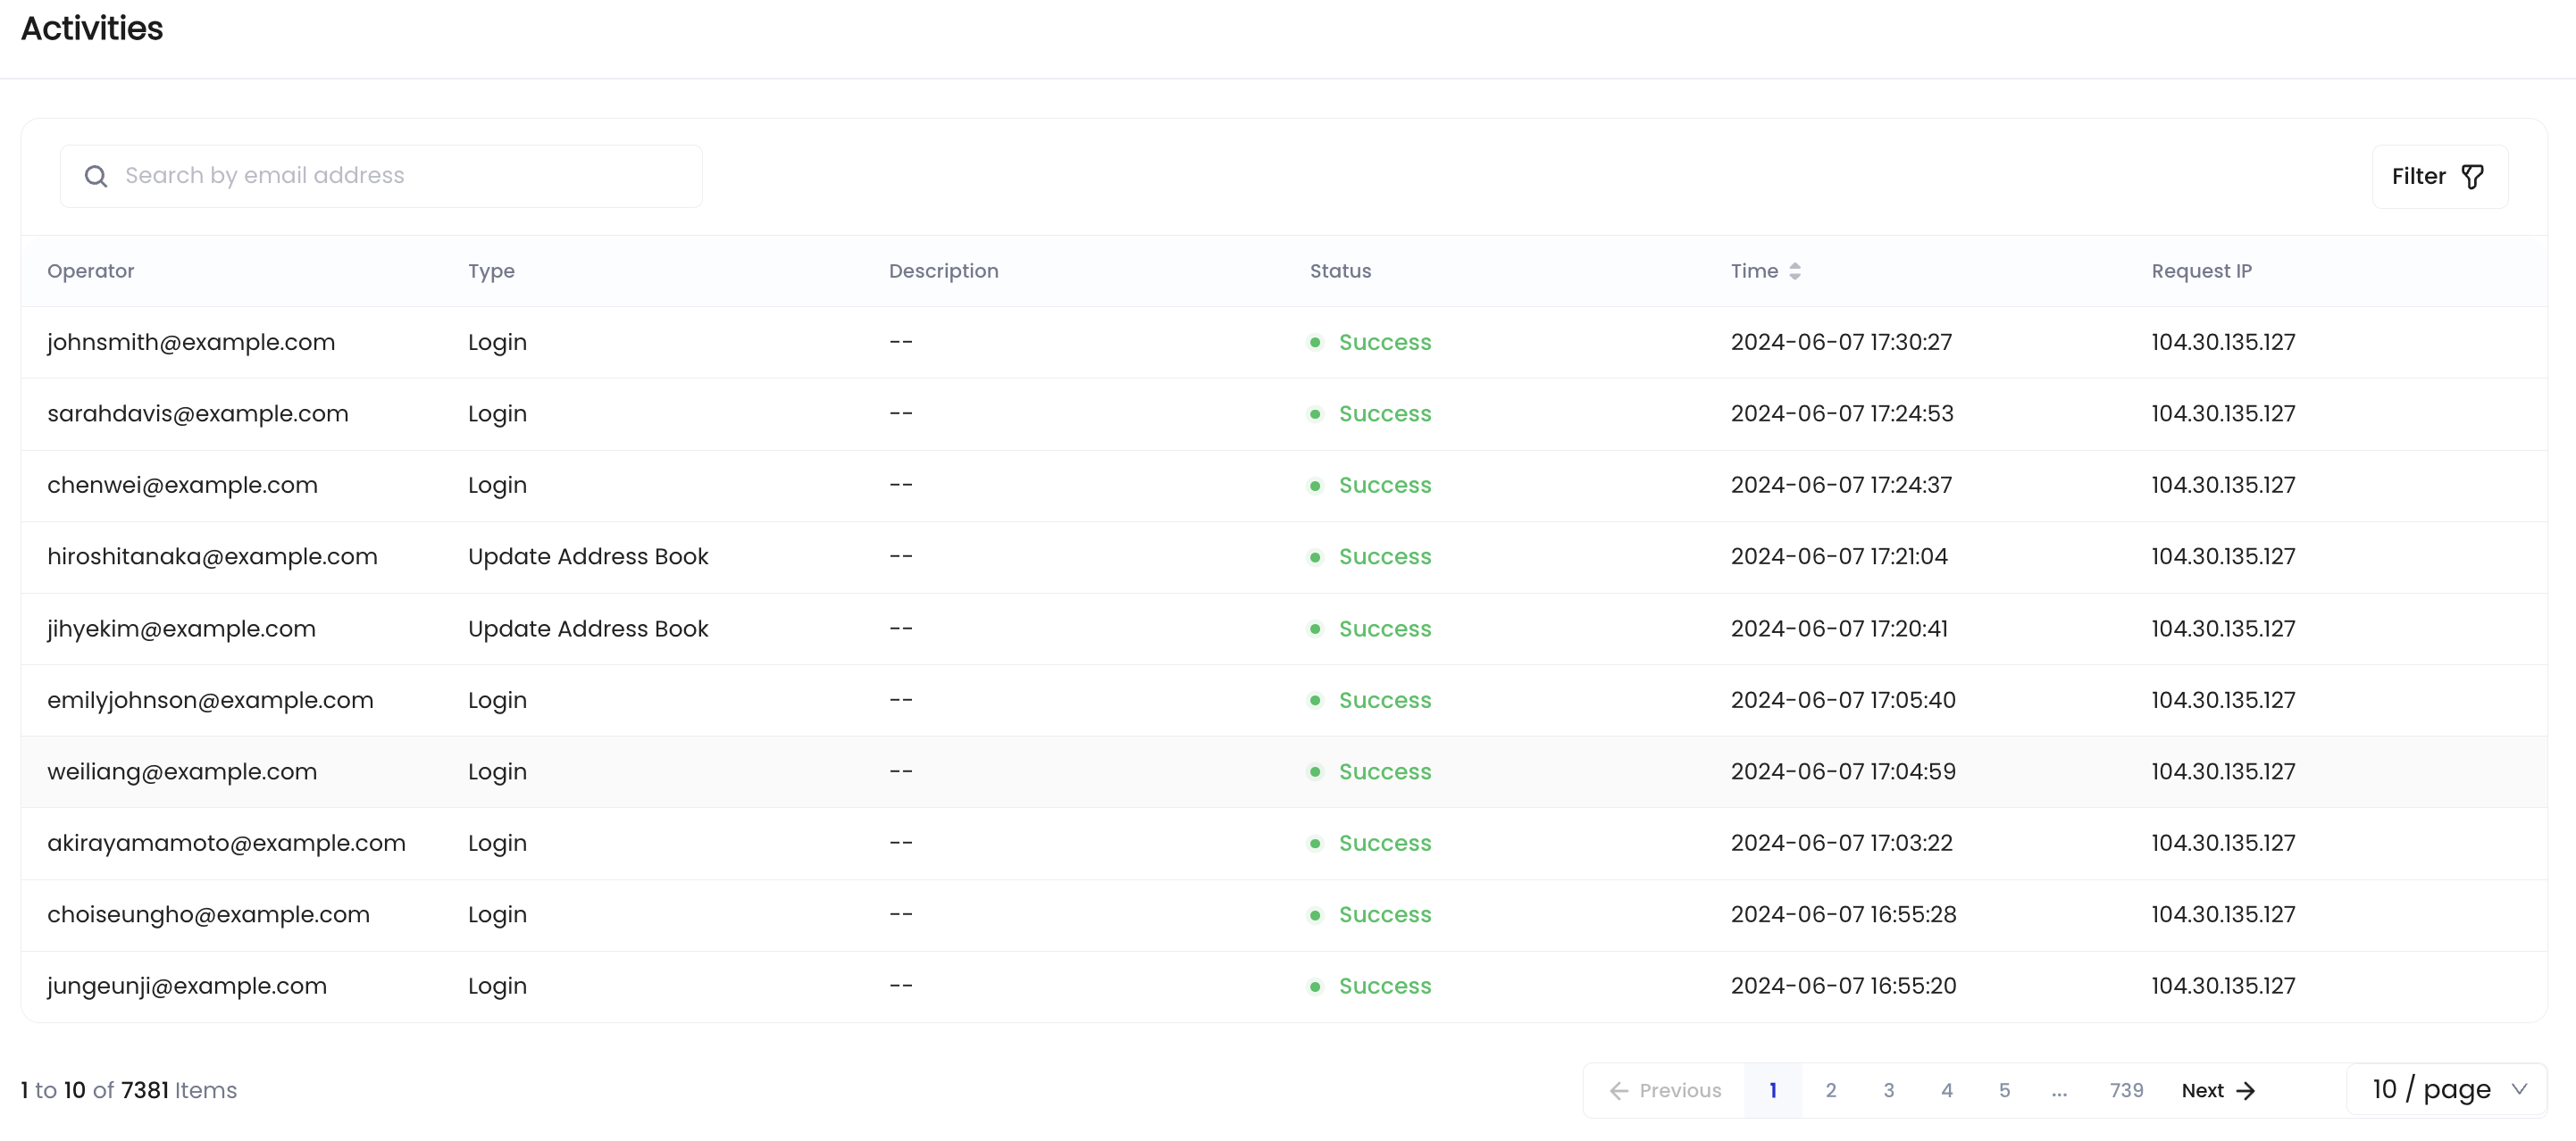Go to page 2

click(1830, 1091)
